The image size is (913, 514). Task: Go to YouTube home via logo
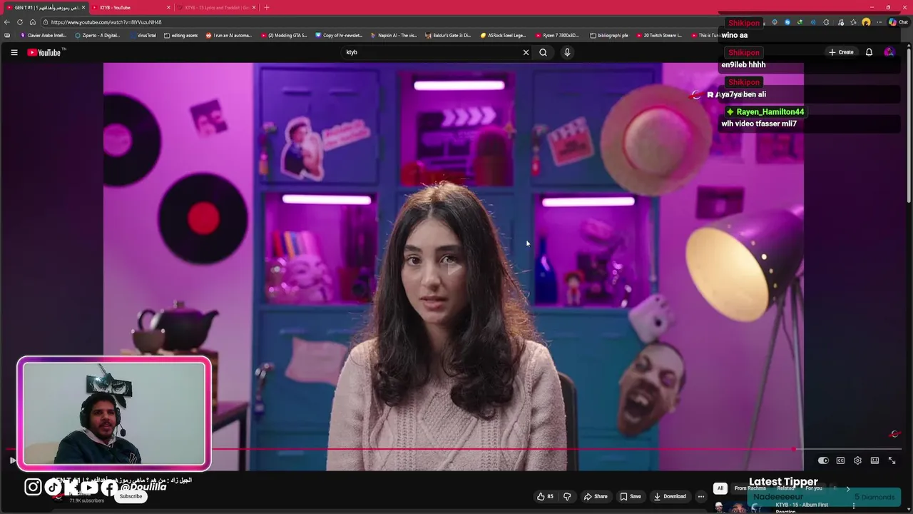[44, 52]
